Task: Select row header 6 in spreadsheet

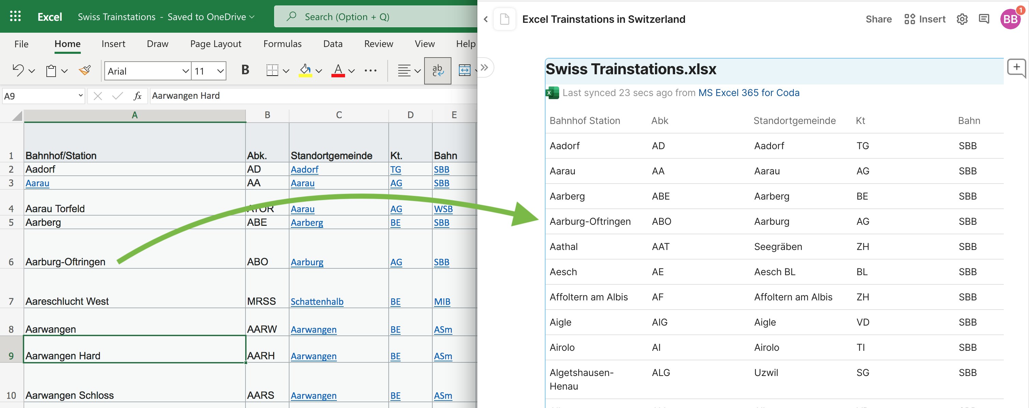Action: pos(11,261)
